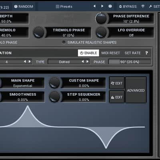Click the Step Sequencer value field
The image size is (160, 160).
pos(84,97)
